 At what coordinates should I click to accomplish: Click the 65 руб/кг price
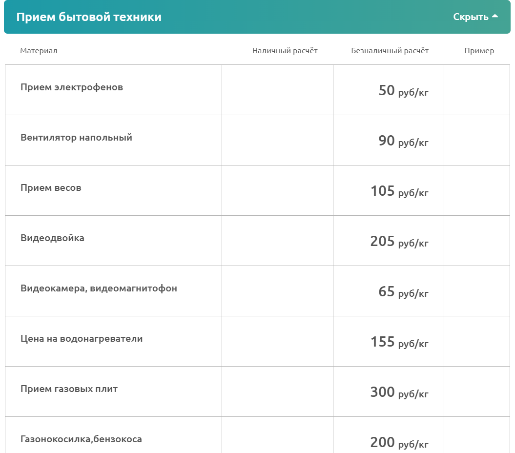[x=403, y=292]
